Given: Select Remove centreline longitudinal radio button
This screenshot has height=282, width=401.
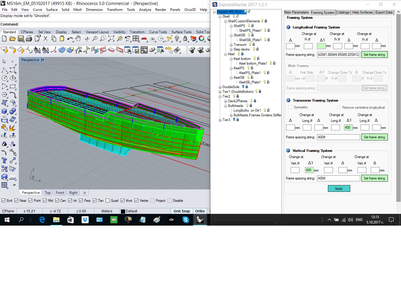Looking at the screenshot, I should coord(338,108).
